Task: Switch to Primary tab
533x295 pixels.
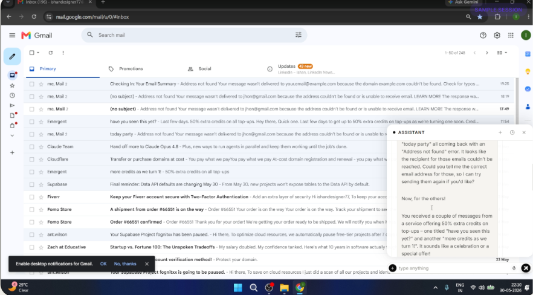Action: (x=62, y=69)
